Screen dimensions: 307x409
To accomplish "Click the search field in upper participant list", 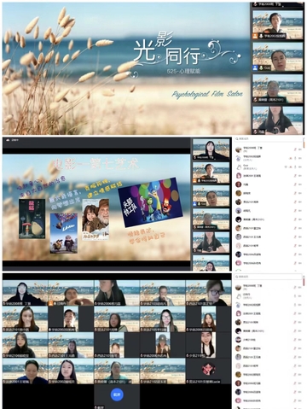I will pos(268,139).
